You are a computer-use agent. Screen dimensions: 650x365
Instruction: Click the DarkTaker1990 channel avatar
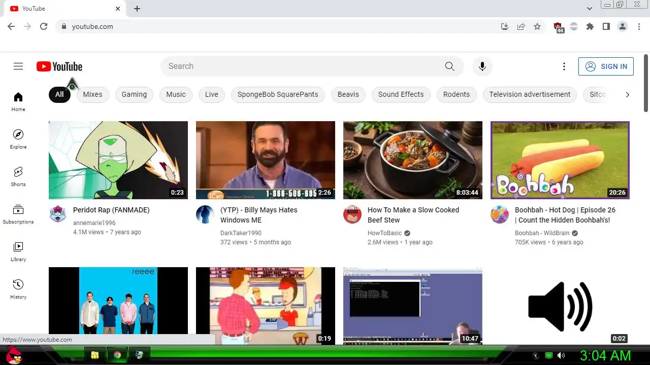tap(205, 214)
